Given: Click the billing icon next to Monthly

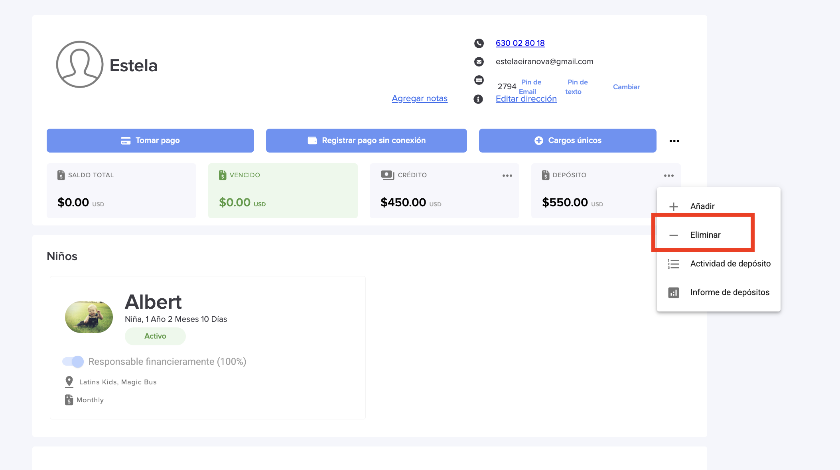Looking at the screenshot, I should point(69,399).
